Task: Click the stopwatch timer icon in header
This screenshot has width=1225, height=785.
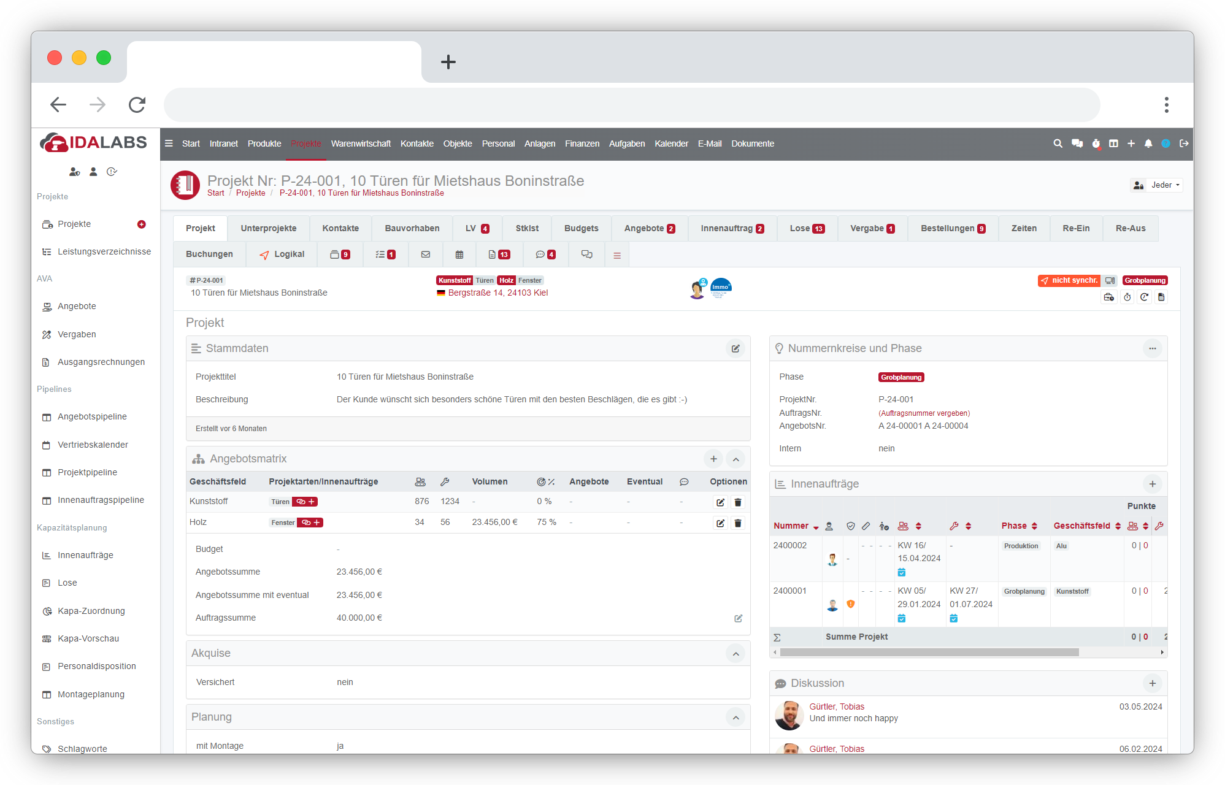Action: (1096, 144)
